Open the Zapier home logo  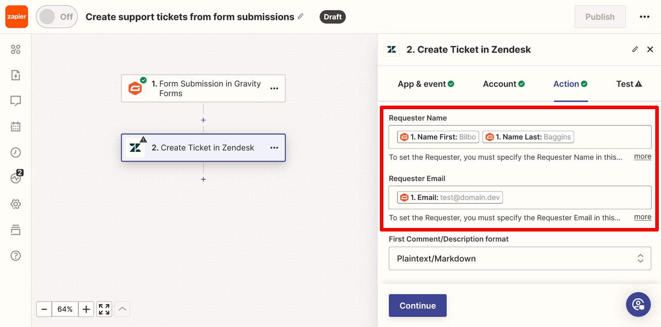point(17,17)
